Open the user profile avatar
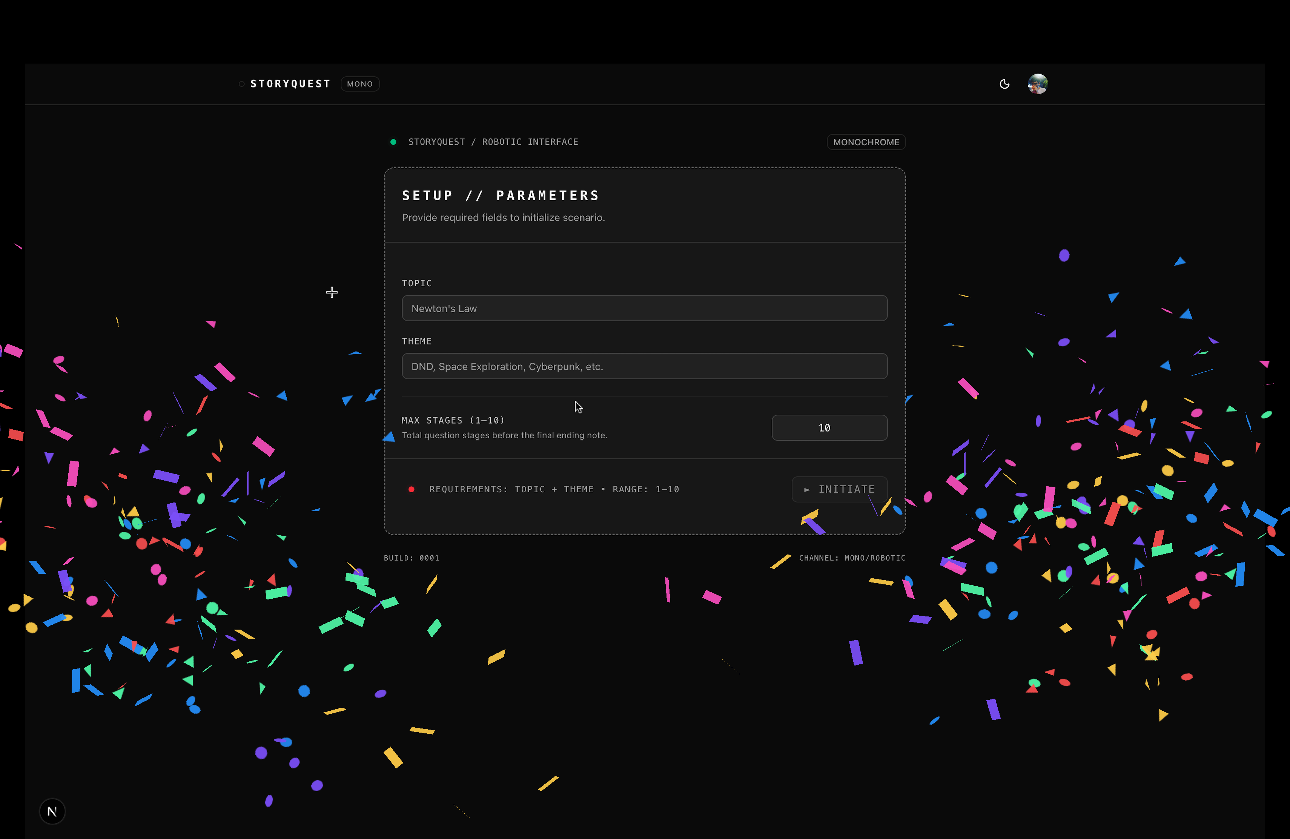This screenshot has height=839, width=1290. tap(1037, 84)
